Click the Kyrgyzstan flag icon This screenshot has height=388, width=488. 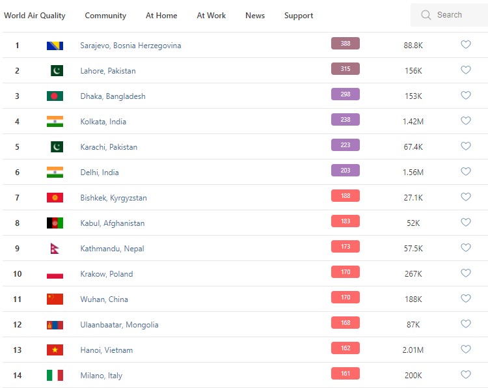(x=55, y=198)
